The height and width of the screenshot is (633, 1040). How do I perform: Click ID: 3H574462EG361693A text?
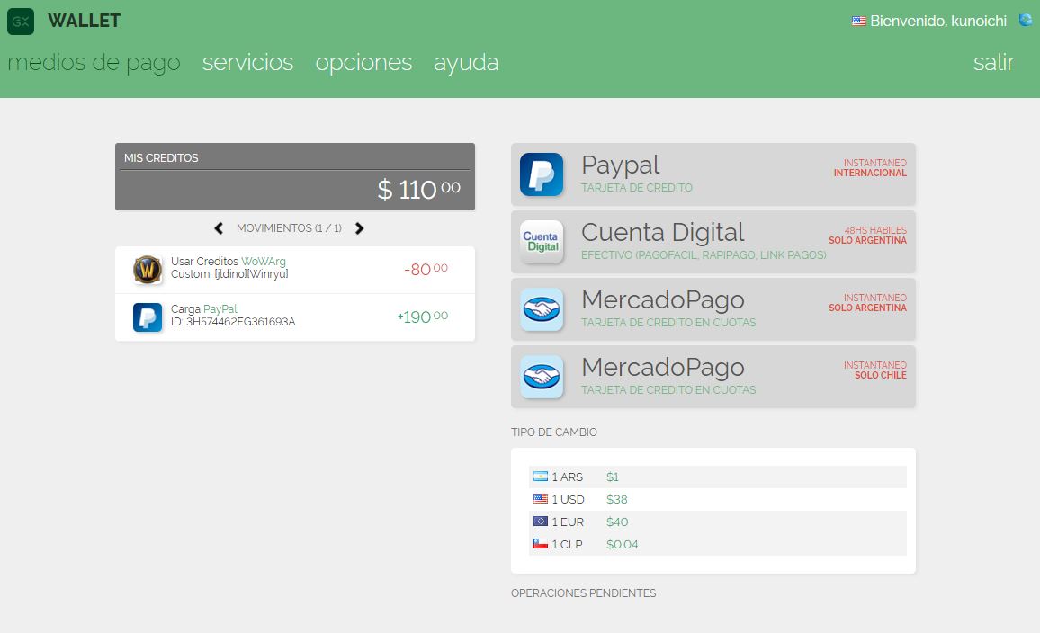(x=233, y=322)
